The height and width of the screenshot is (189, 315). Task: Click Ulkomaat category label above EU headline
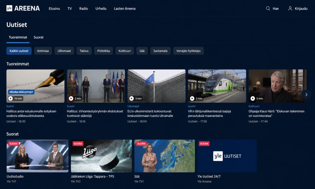pyautogui.click(x=133, y=106)
